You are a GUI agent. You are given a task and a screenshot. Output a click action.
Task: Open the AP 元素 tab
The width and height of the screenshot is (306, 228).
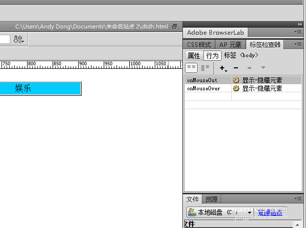coord(230,44)
